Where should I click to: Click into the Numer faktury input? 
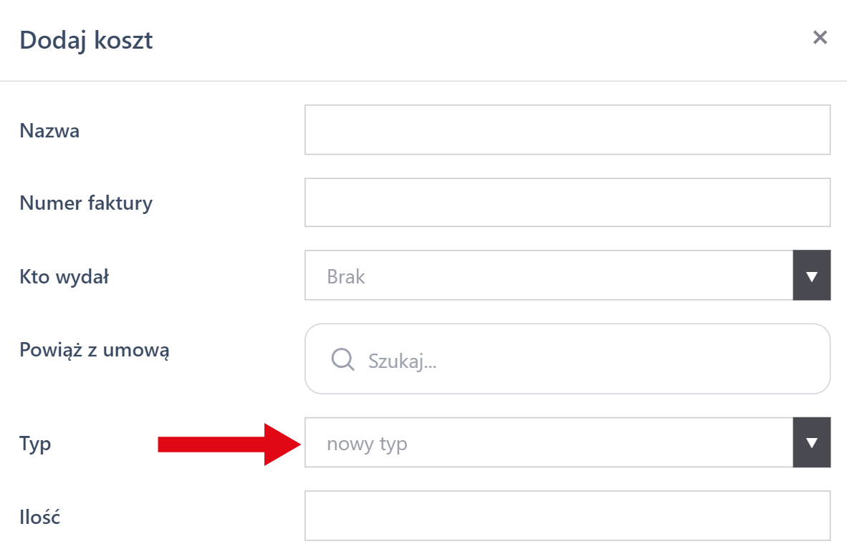point(567,203)
